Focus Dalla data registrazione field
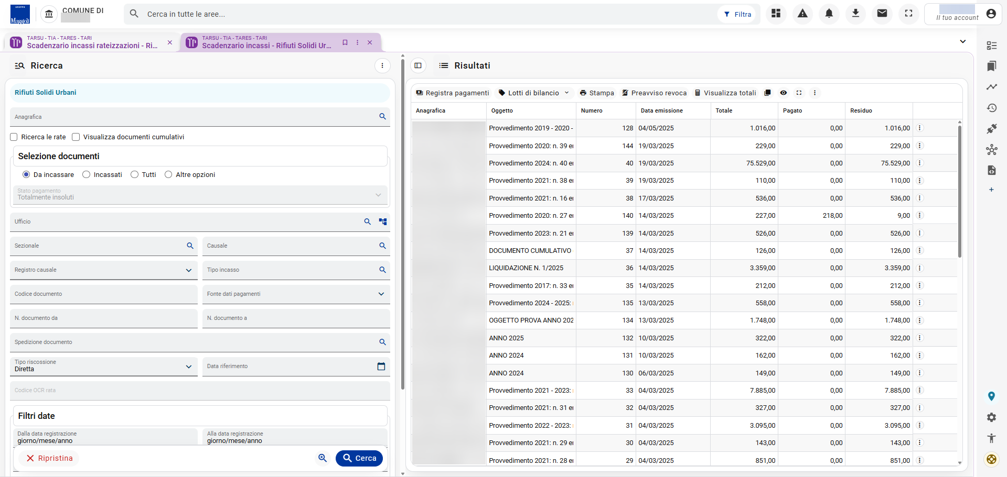 105,437
